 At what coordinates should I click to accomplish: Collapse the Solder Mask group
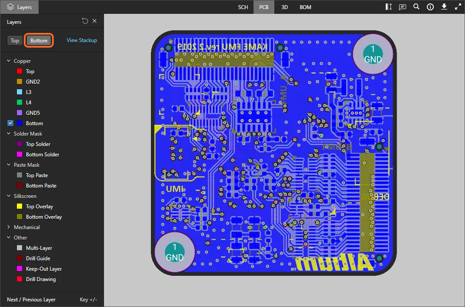click(x=9, y=134)
